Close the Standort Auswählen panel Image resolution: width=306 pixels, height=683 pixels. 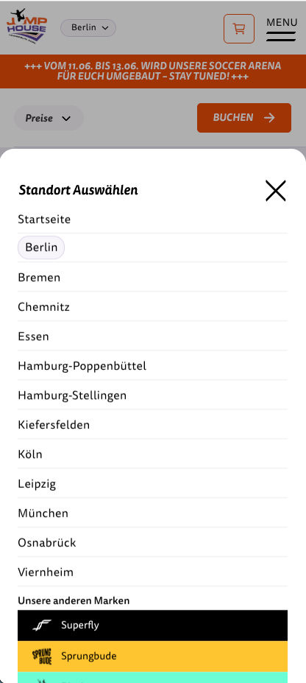point(276,191)
